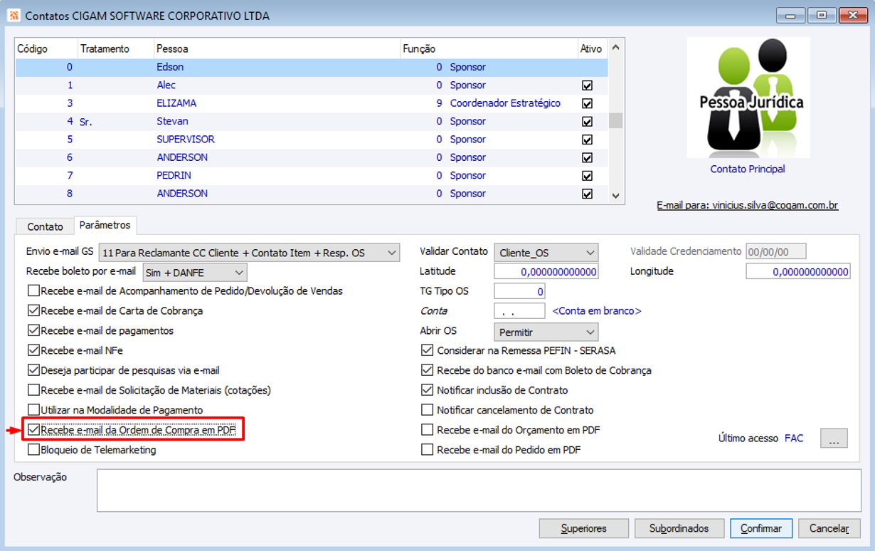Screen dimensions: 875x551
Task: Click the Superiores button
Action: coord(583,528)
